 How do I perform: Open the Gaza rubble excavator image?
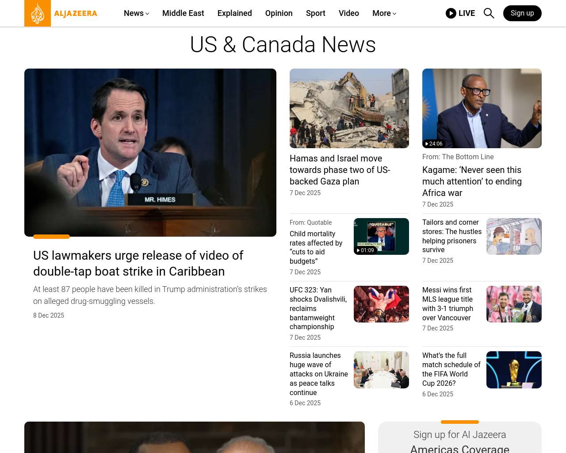[x=349, y=108]
